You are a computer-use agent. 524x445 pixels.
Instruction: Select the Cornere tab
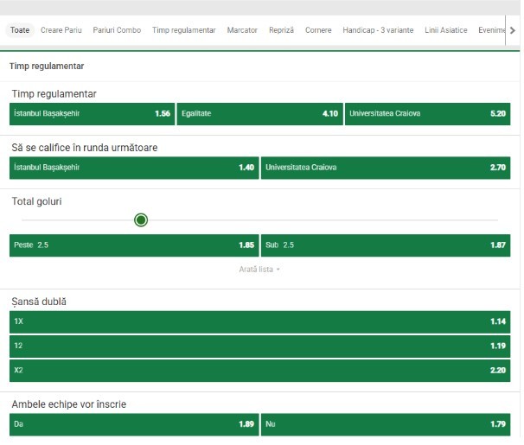point(318,30)
